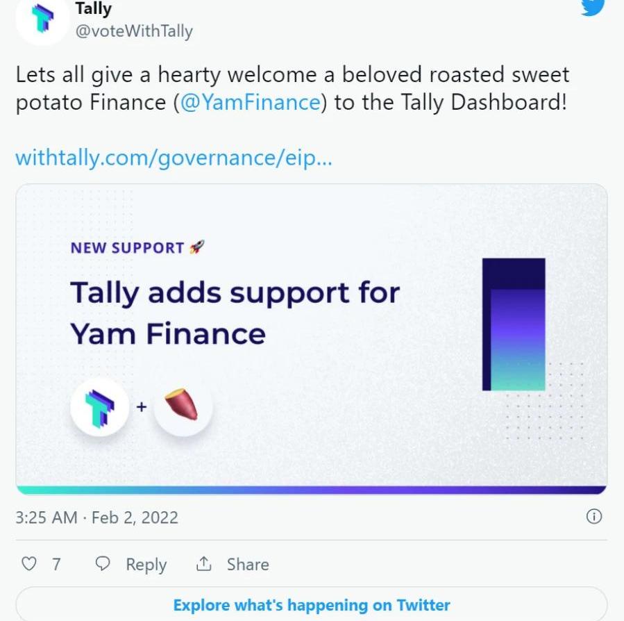The width and height of the screenshot is (624, 621).
Task: Open the @YamFinance mention link
Action: tap(251, 102)
